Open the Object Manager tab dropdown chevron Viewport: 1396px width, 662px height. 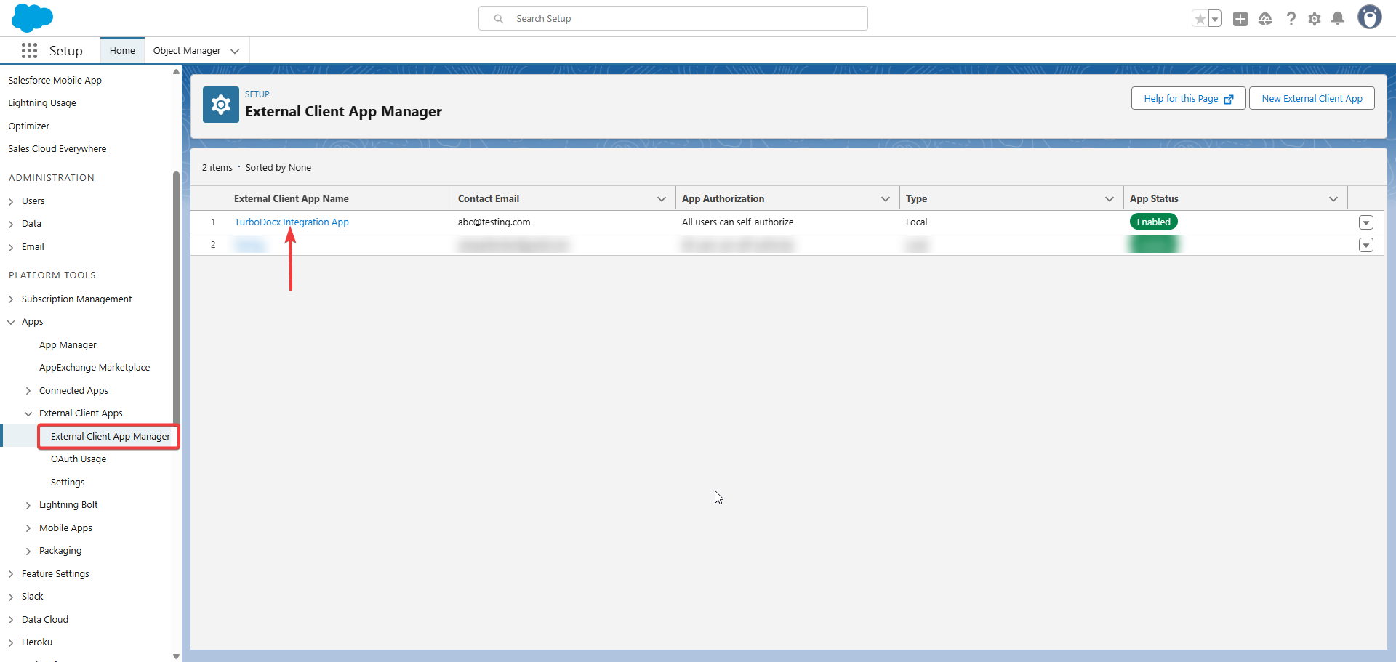tap(235, 51)
